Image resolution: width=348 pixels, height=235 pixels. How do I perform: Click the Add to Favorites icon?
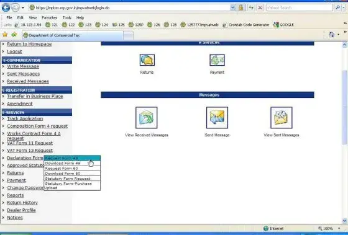click(14, 35)
